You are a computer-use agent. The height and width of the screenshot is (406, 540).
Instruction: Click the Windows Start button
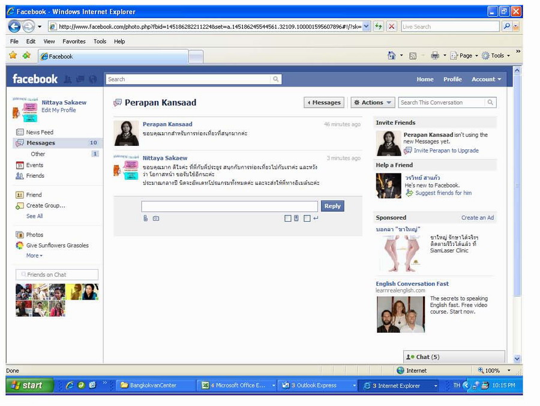coord(29,386)
